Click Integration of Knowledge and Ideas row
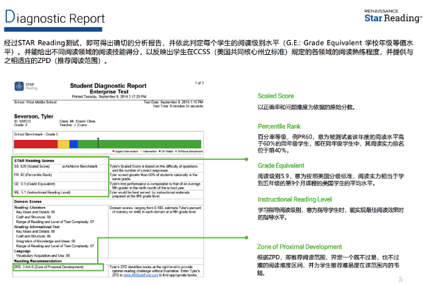Screen dimensions: 423x284 46,241
